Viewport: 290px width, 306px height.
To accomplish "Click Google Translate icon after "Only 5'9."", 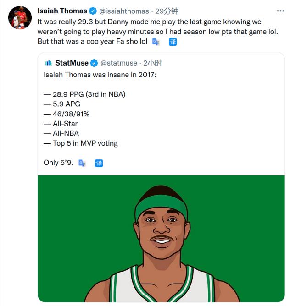I will point(82,163).
